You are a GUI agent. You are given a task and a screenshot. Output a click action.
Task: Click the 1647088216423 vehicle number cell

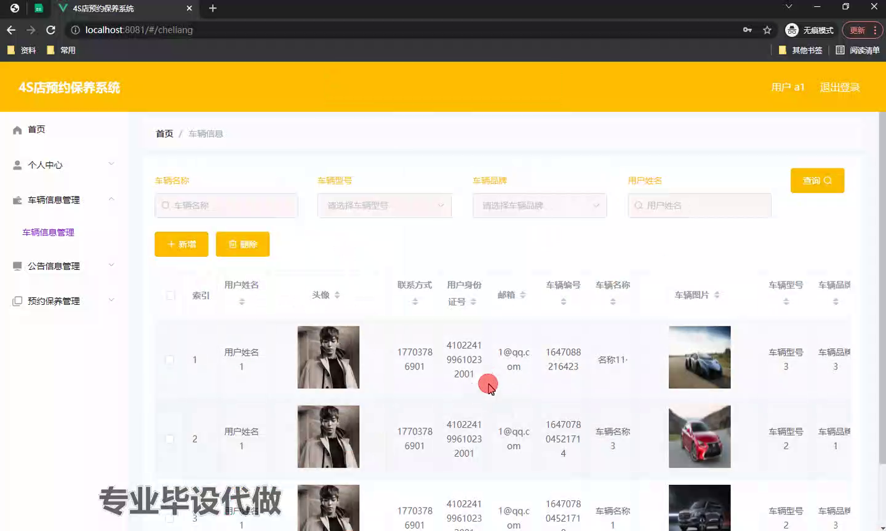pyautogui.click(x=563, y=359)
